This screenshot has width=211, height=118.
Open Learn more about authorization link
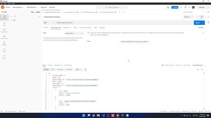tap(67, 40)
